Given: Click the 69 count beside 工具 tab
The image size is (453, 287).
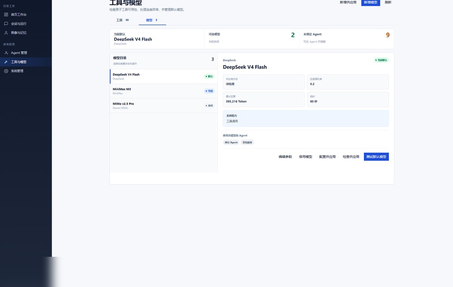Looking at the screenshot, I should (x=127, y=20).
